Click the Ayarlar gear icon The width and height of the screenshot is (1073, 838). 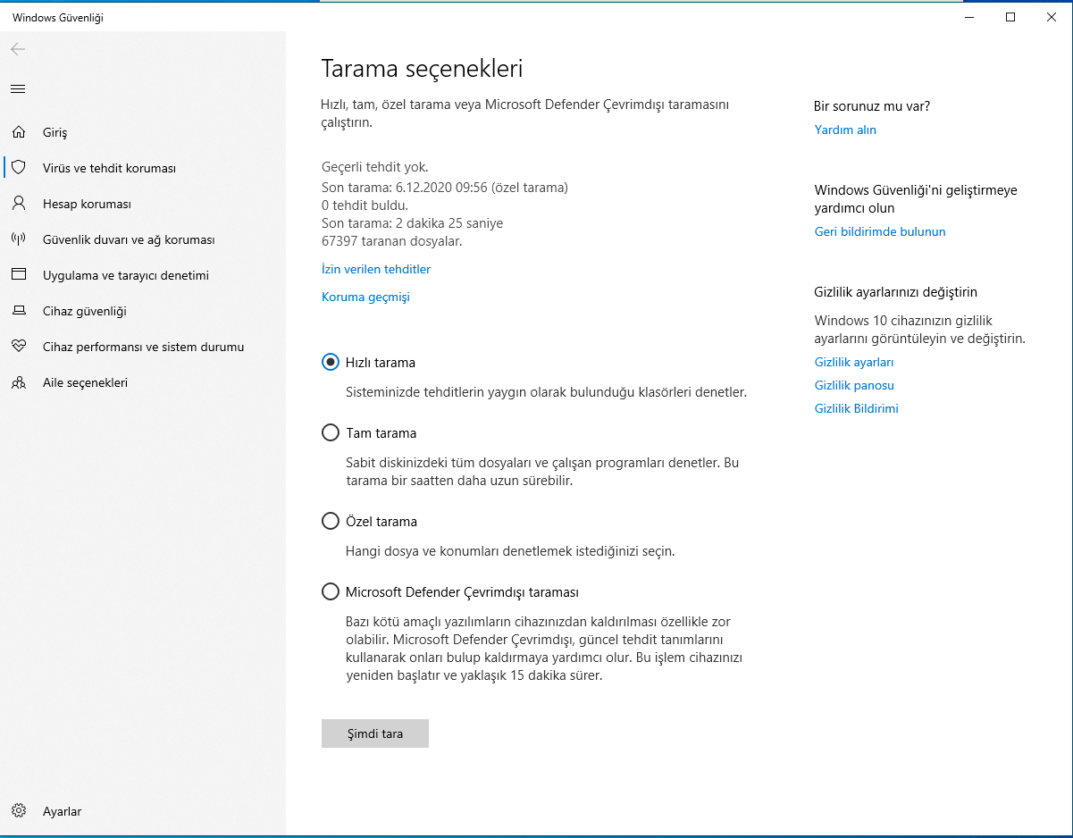(18, 811)
